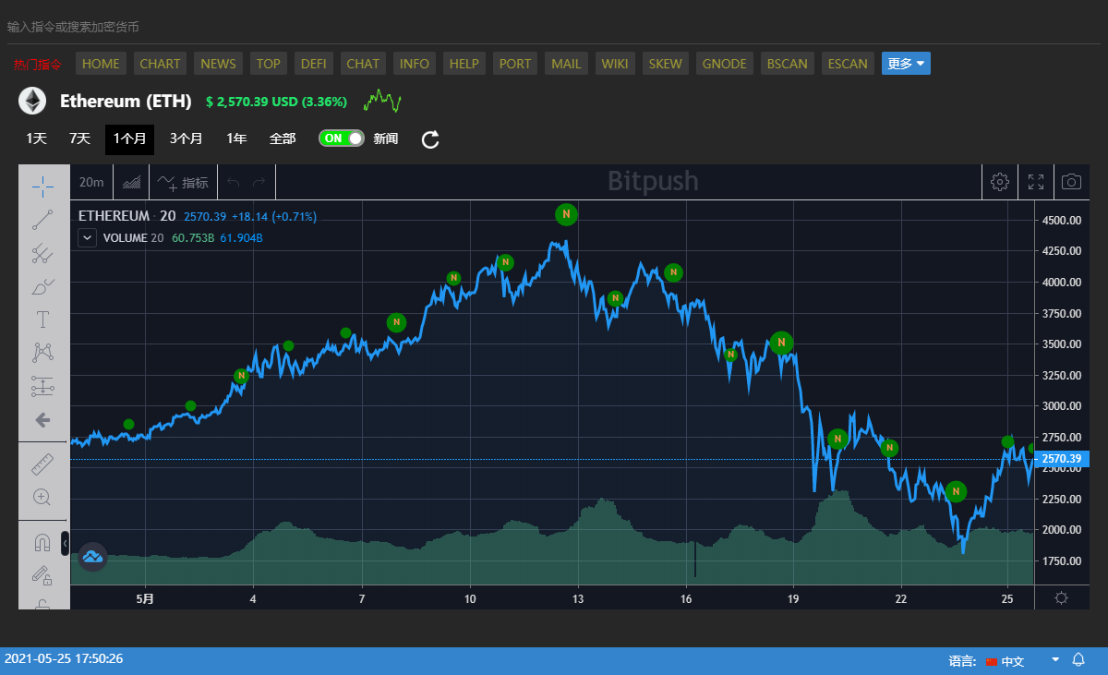
Task: Switch chart to fullscreen mode
Action: (1036, 182)
